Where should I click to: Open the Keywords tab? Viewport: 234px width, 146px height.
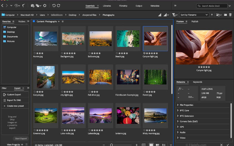(197, 82)
